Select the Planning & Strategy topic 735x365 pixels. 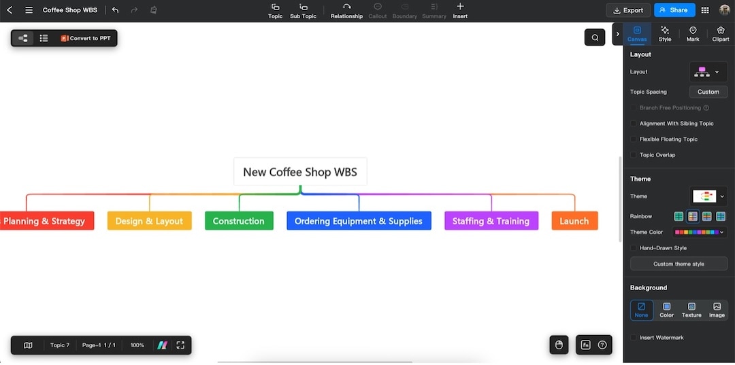coord(46,221)
